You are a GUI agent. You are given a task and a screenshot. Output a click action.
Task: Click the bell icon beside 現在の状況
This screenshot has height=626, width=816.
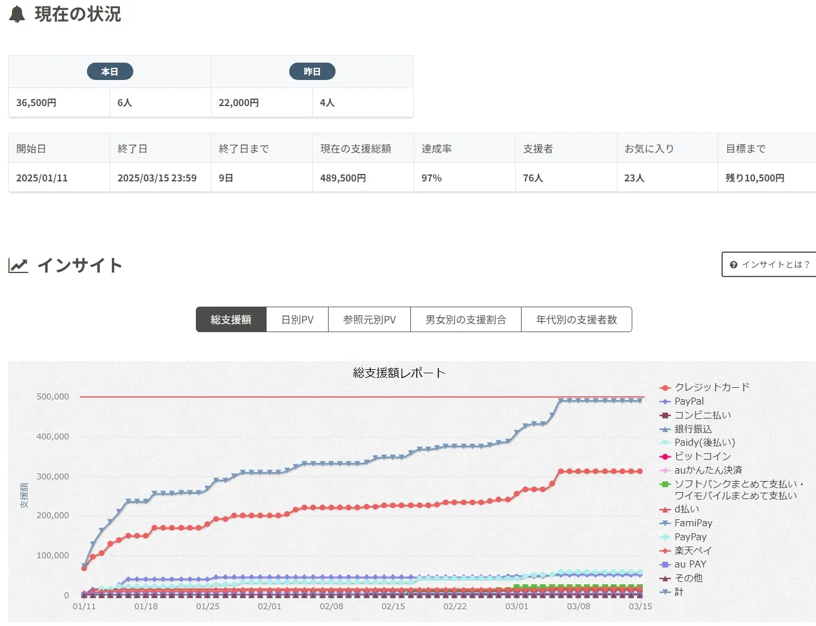pyautogui.click(x=17, y=14)
